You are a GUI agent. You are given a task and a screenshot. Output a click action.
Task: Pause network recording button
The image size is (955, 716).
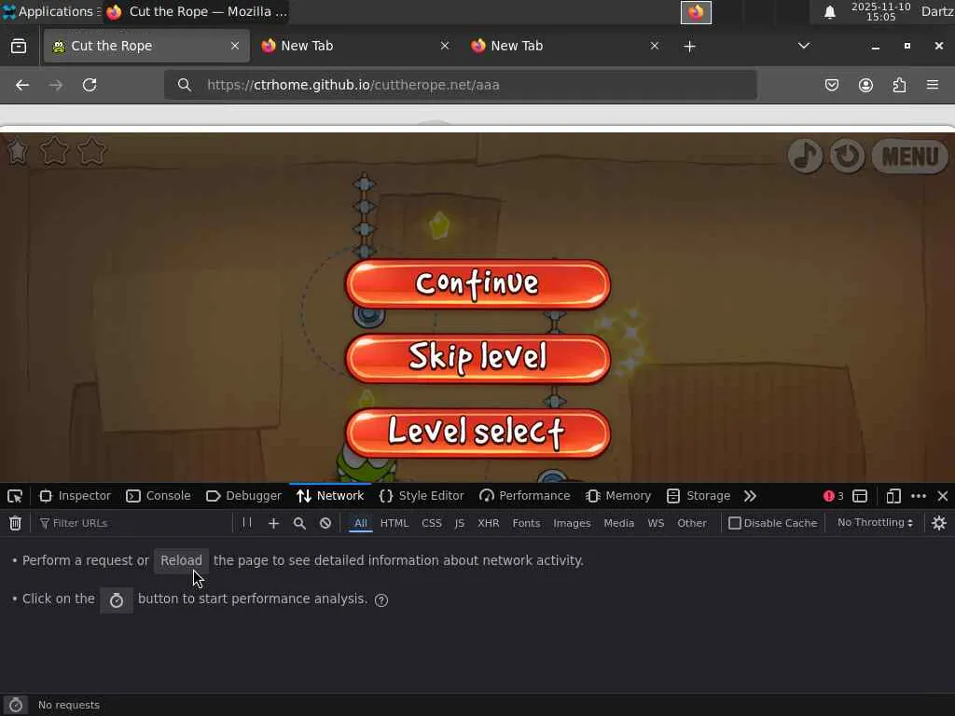(x=246, y=522)
